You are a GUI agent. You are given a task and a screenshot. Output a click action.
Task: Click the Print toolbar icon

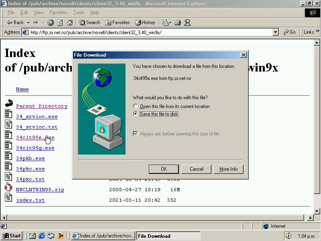[178, 22]
